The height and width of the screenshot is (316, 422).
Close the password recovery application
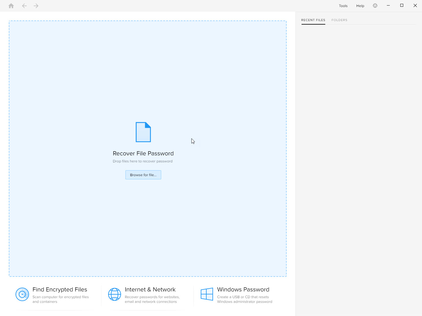coord(415,6)
